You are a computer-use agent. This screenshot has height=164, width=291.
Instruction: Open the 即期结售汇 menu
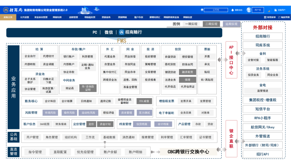[x=155, y=17]
